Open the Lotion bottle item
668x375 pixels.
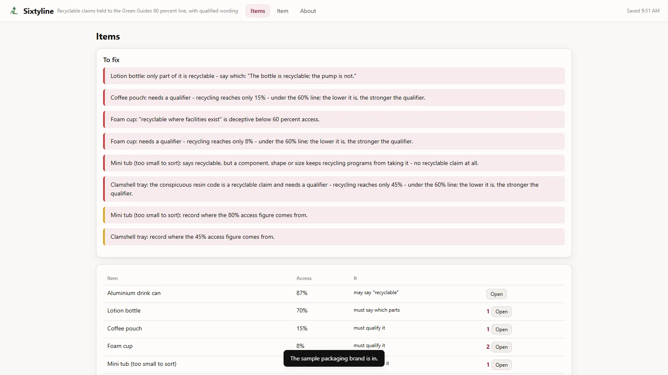pyautogui.click(x=501, y=312)
